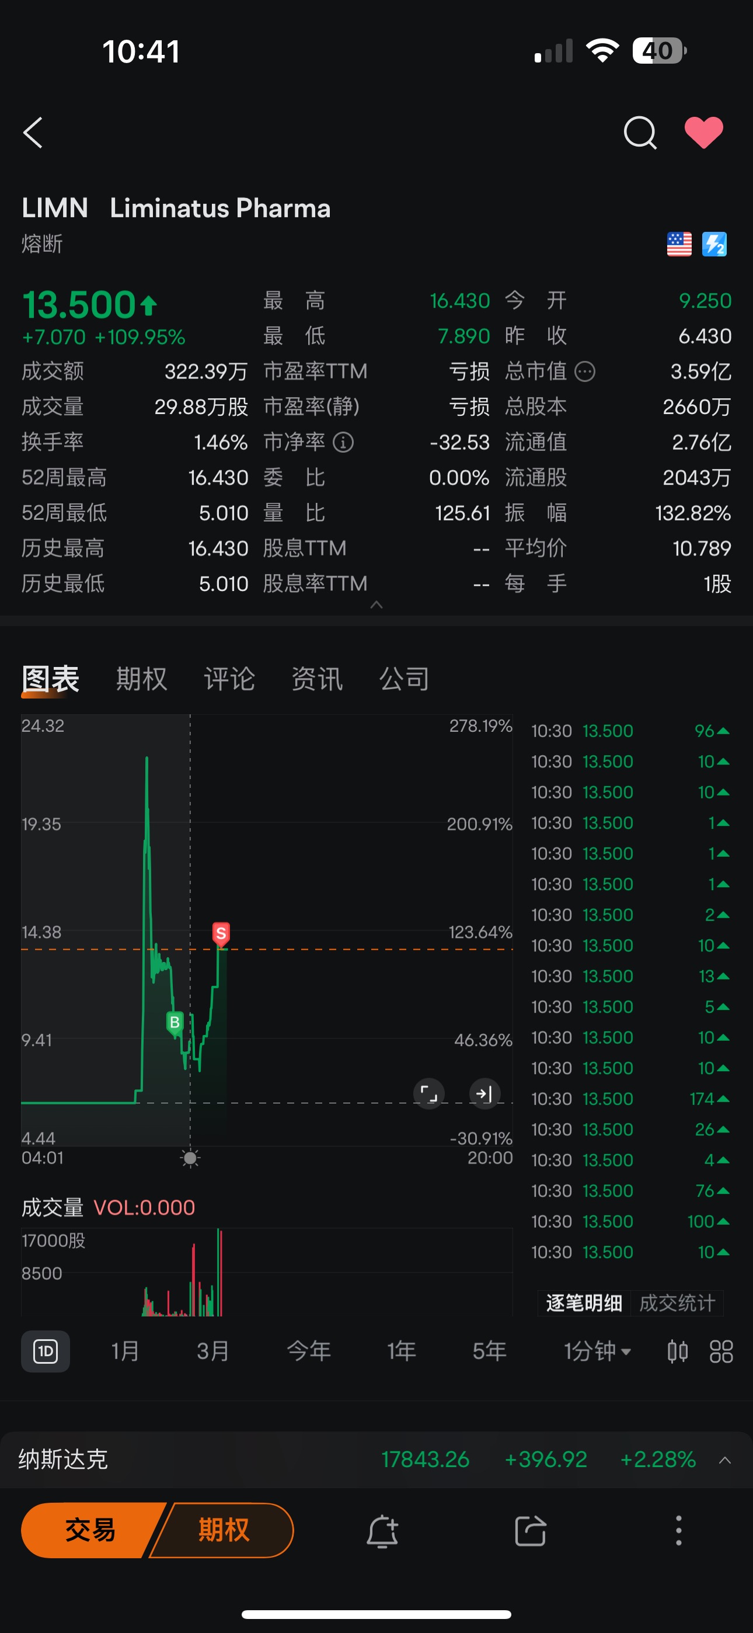The width and height of the screenshot is (753, 1633).
Task: Tap the green B buy marker
Action: coord(175,1023)
